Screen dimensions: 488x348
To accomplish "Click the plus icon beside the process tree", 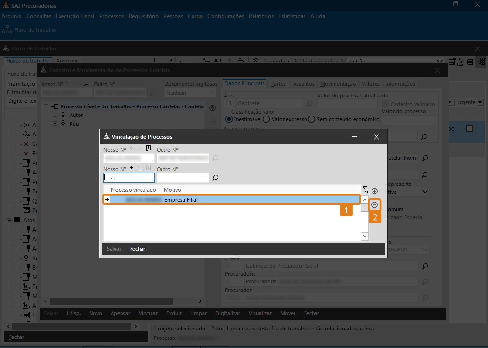I will 213,108.
